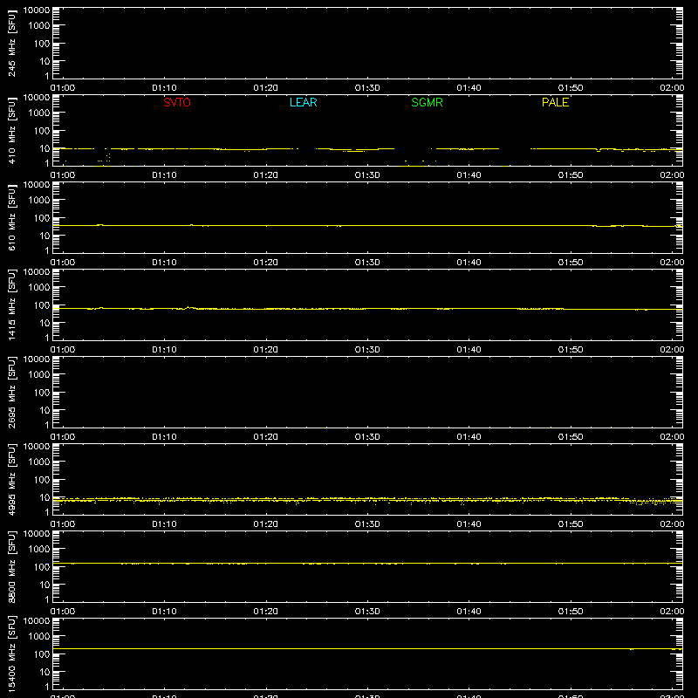Click the cyan LEAR station label
Screen dimensions: 698x698
(303, 102)
